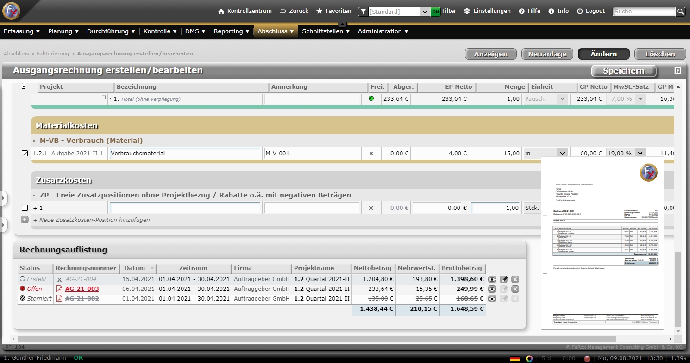
Task: Open the Administration menu
Action: 383,31
